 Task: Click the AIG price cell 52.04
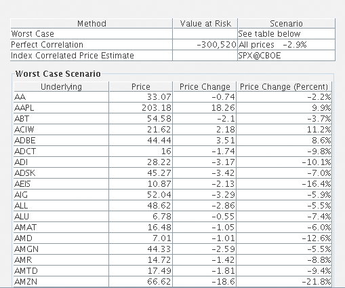[140, 195]
